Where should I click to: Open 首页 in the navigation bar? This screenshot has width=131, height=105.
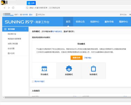68,22
